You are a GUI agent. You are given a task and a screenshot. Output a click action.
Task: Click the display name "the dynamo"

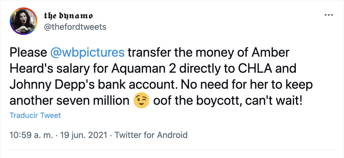pyautogui.click(x=68, y=16)
